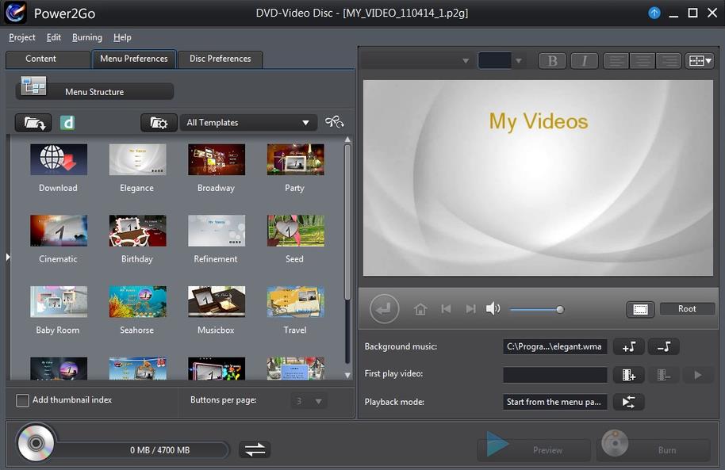Viewport: 725px width, 470px height.
Task: Toggle bold text formatting
Action: click(552, 61)
